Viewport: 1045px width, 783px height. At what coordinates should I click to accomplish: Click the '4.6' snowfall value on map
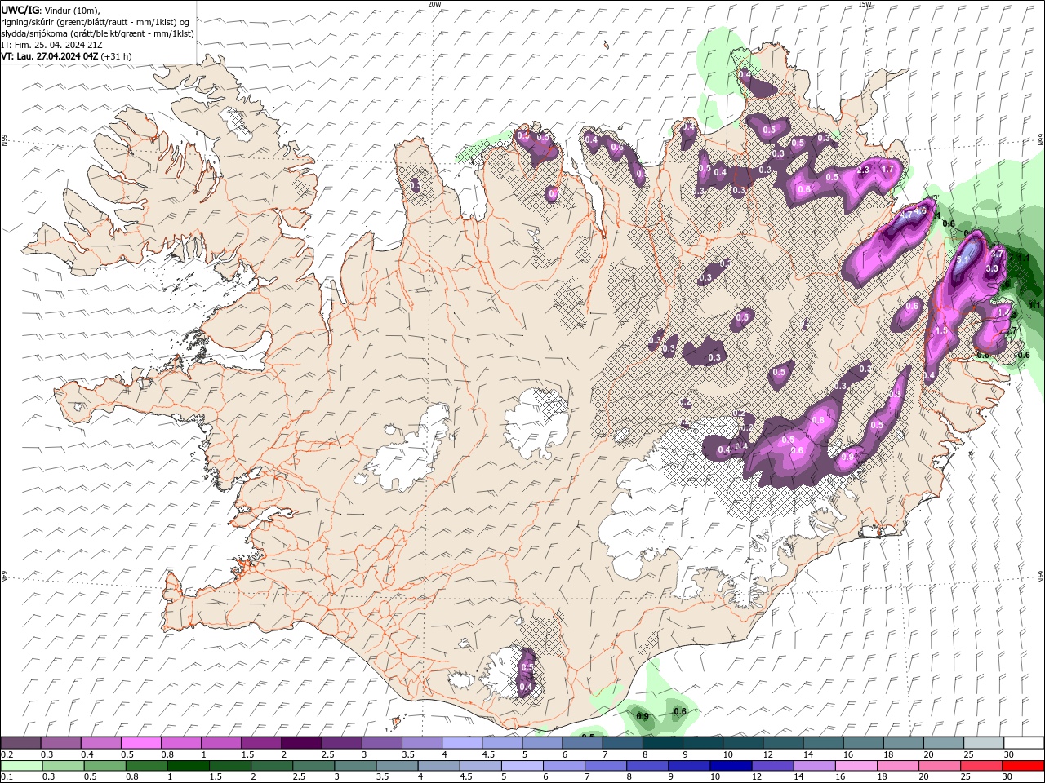(x=921, y=210)
